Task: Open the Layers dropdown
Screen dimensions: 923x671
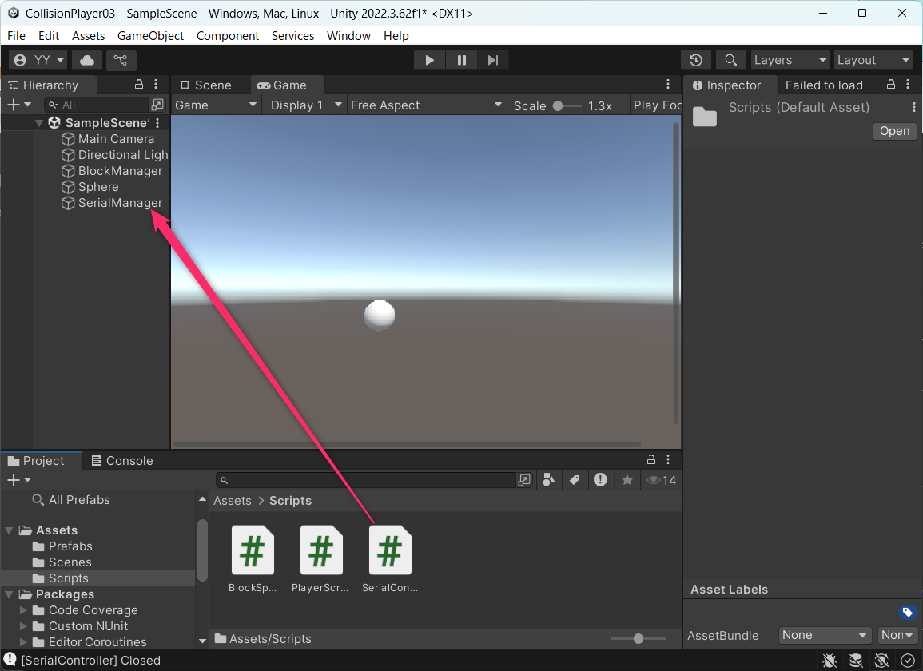Action: tap(790, 60)
